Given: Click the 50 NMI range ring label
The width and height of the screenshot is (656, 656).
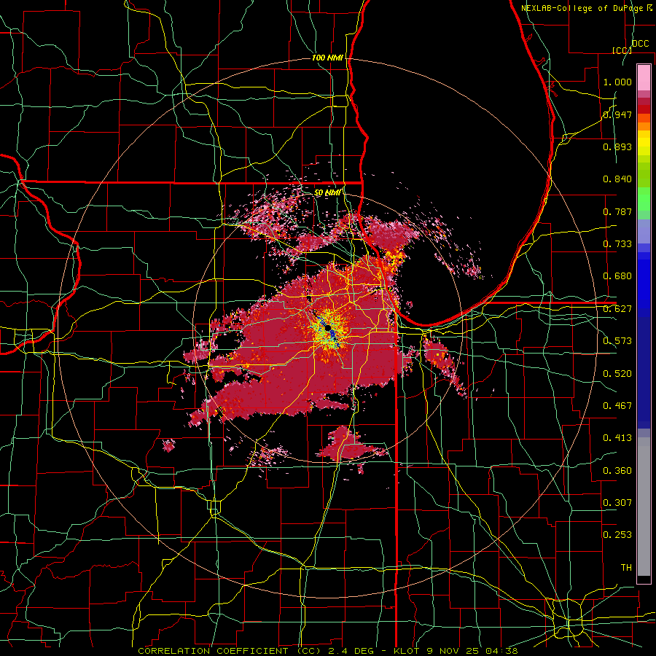Looking at the screenshot, I should [x=327, y=192].
